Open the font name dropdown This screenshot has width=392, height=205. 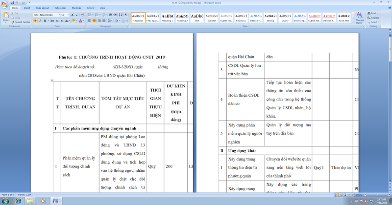[x=58, y=15]
